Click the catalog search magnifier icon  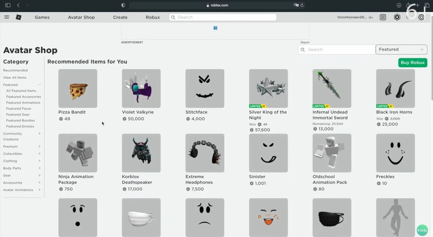coord(303,50)
